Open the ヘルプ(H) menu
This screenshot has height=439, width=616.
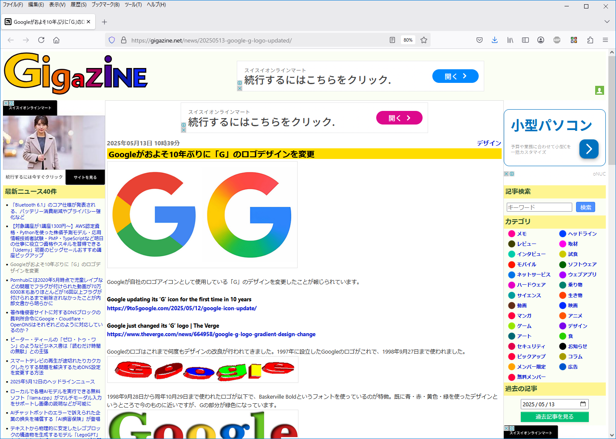(x=156, y=5)
